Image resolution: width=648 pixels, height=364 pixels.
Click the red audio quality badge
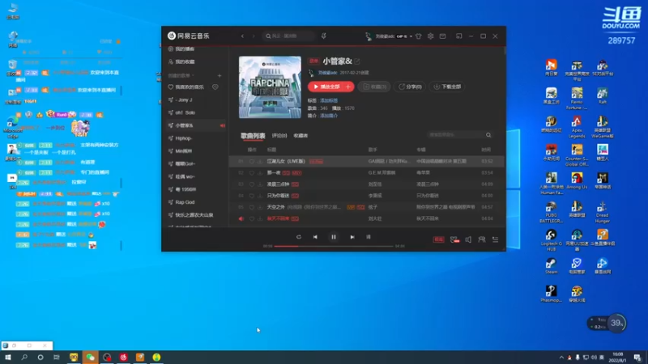(x=438, y=239)
